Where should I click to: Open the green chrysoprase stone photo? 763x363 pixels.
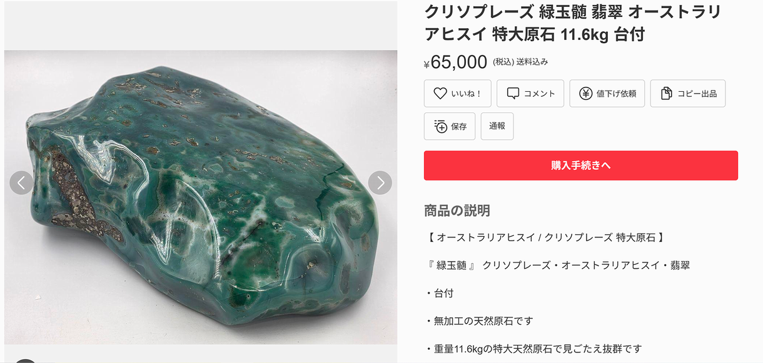(201, 197)
